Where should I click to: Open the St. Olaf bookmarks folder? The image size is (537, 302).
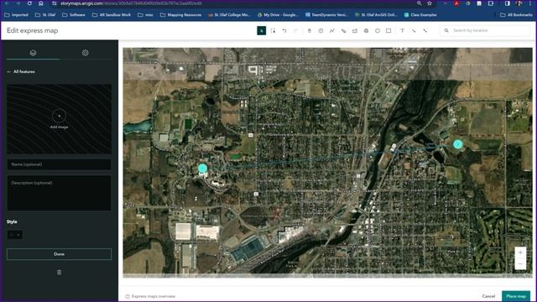[x=45, y=15]
